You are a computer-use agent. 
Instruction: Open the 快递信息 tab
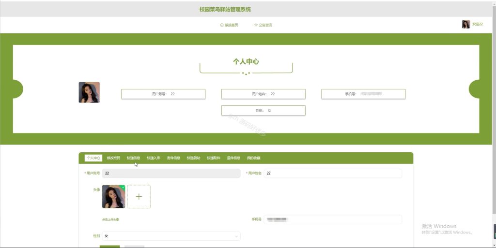(134, 158)
